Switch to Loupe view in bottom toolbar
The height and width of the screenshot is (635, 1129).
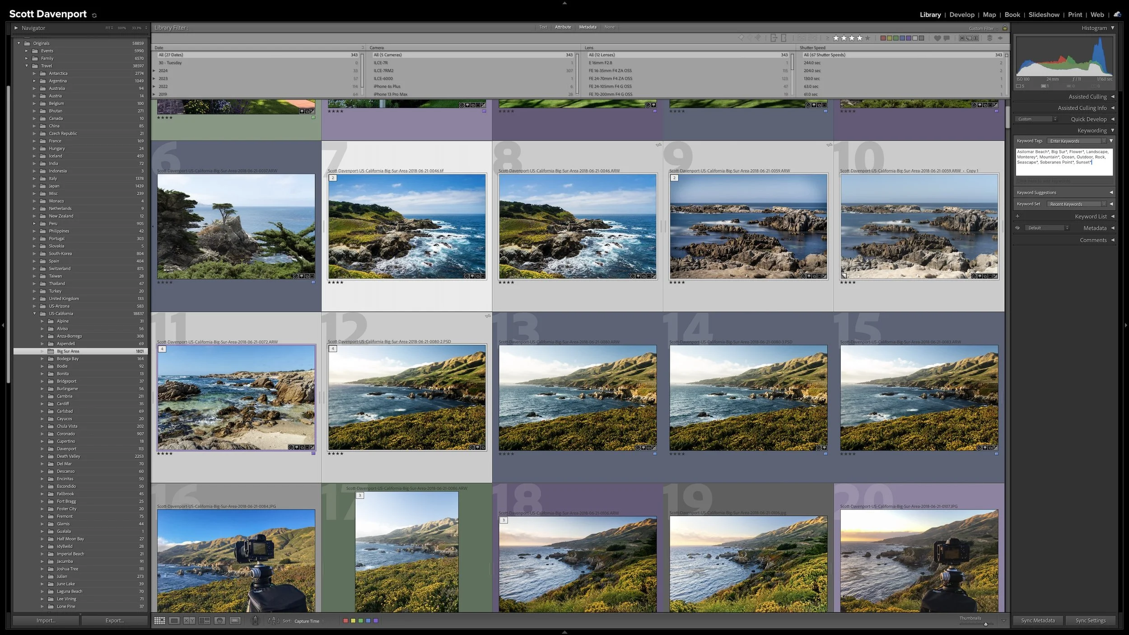(x=174, y=621)
